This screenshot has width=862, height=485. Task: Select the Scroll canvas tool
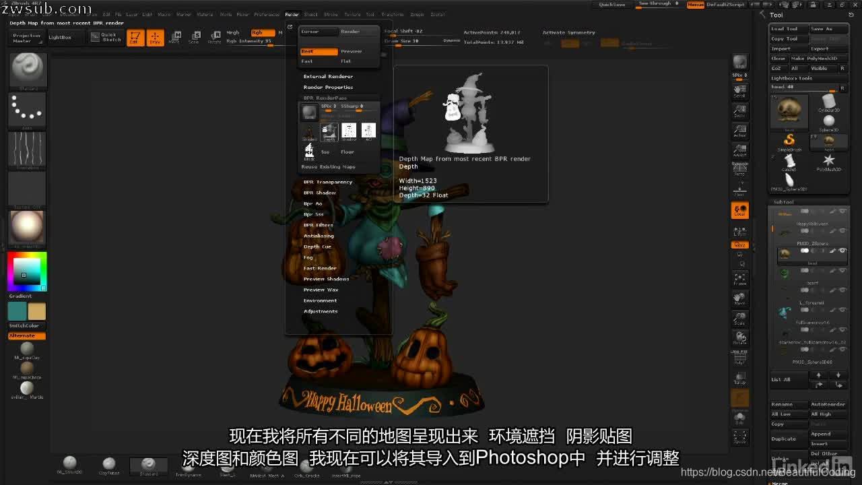pyautogui.click(x=739, y=91)
